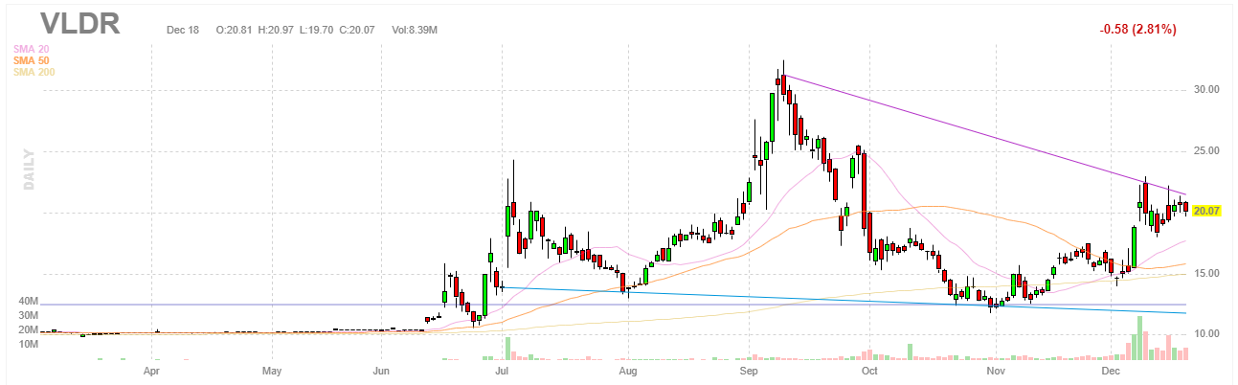1238x385 pixels.
Task: Click the tallest green volume bar in December
Action: (x=1139, y=338)
